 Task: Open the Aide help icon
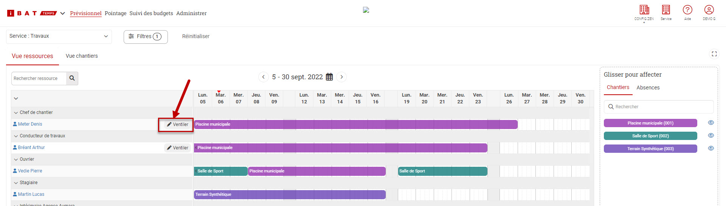pyautogui.click(x=687, y=9)
